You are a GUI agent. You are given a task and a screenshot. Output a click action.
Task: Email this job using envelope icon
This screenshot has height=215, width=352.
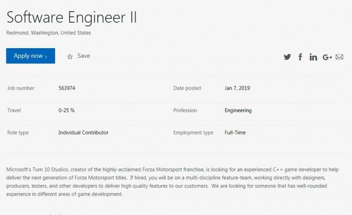340,57
